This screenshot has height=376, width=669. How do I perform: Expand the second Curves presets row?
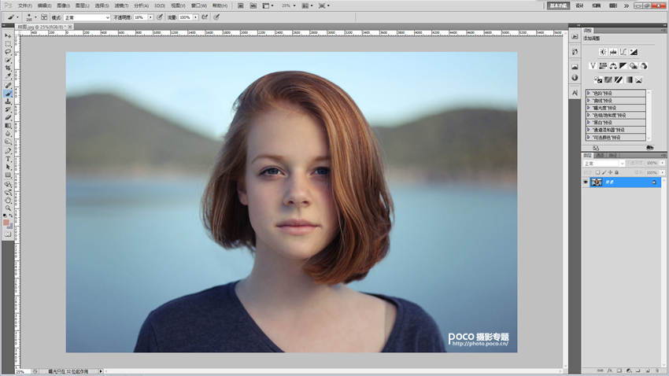tap(589, 100)
